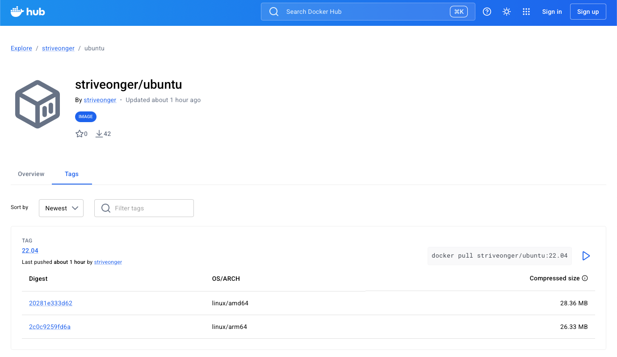The image size is (617, 357).
Task: Click the striveonger/ubuntu repository cube image
Action: point(38,104)
